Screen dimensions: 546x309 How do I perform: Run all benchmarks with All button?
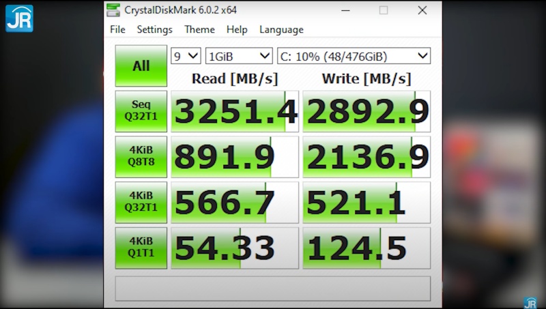pyautogui.click(x=141, y=65)
